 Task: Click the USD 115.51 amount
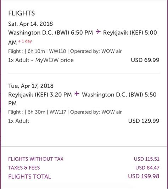(x=147, y=159)
